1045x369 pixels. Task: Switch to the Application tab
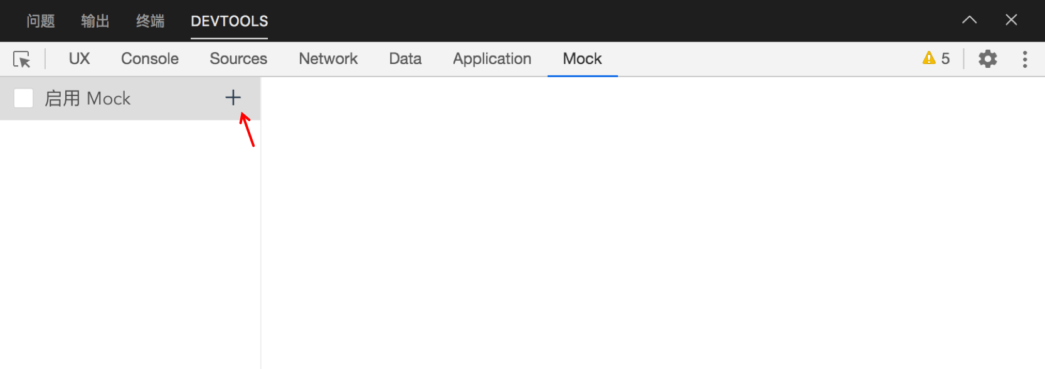click(492, 59)
